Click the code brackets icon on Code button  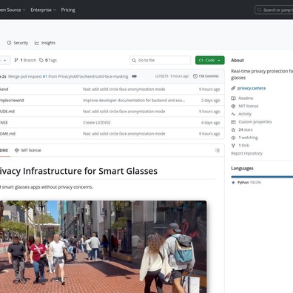(201, 60)
